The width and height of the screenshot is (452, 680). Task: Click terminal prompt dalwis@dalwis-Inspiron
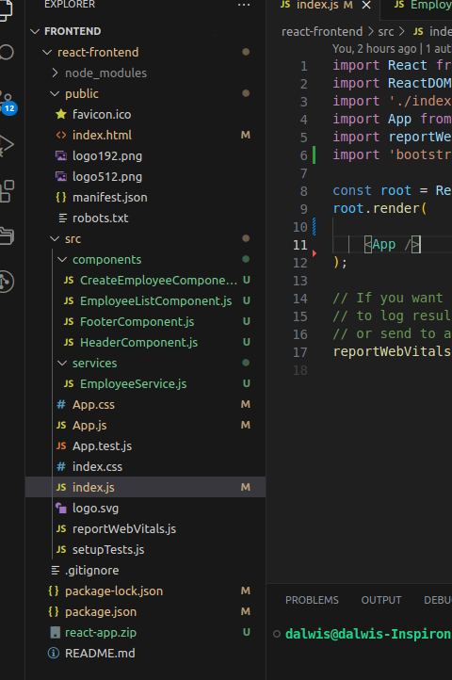pyautogui.click(x=368, y=634)
